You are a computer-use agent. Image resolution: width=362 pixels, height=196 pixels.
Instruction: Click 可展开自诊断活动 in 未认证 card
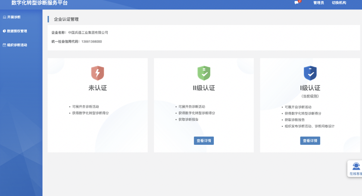[85, 107]
